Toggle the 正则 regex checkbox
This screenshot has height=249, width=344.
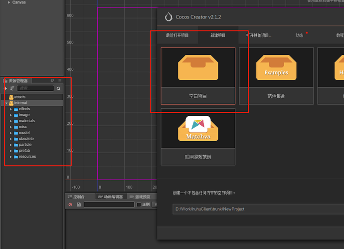139,205
